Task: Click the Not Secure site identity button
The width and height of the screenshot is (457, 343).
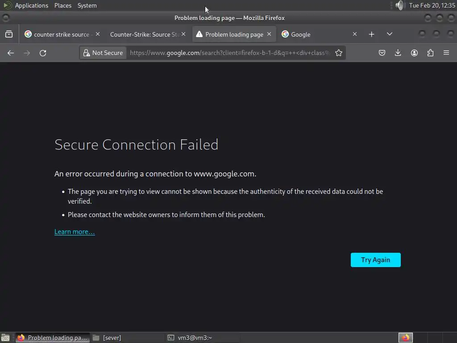Action: click(103, 53)
